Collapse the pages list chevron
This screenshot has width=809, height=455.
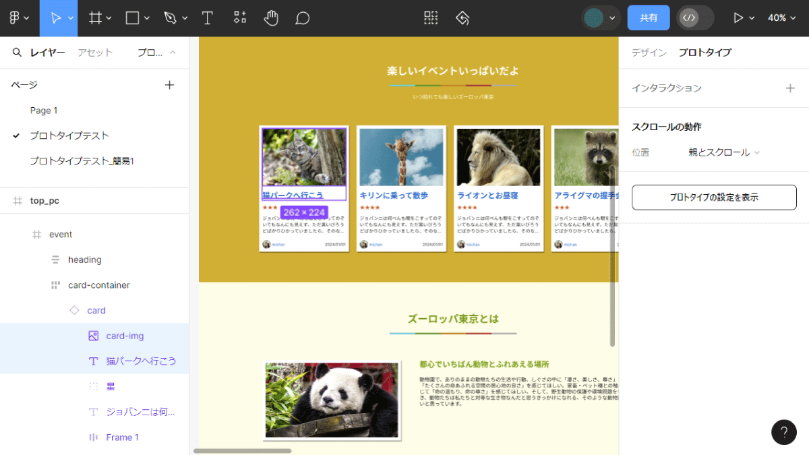[173, 53]
